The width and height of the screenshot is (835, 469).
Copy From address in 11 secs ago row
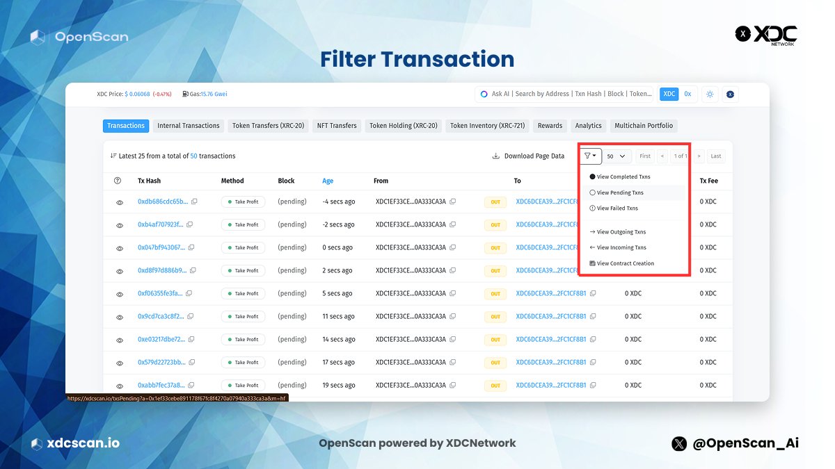453,316
